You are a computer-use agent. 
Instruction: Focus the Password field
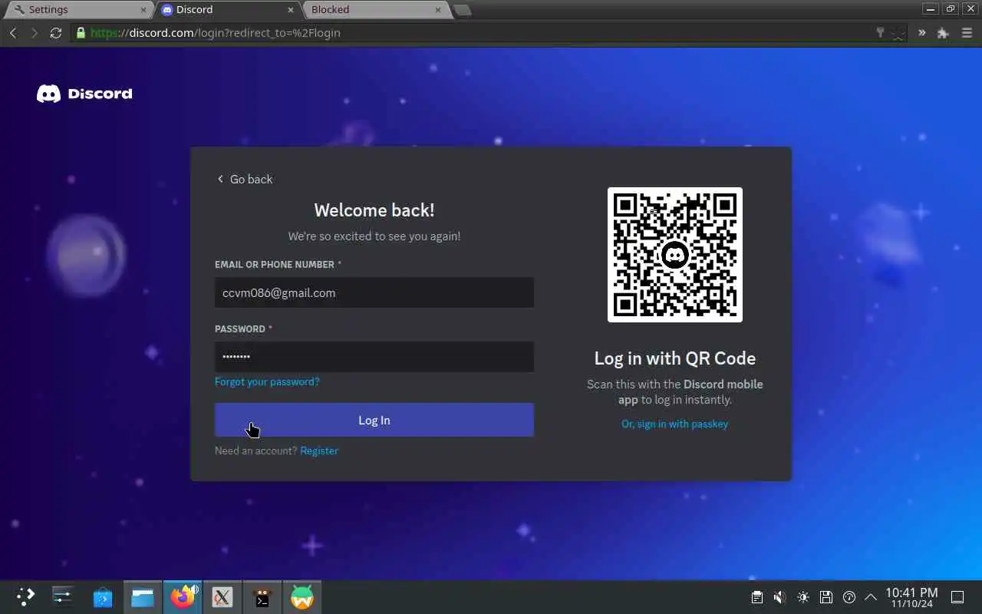click(374, 357)
